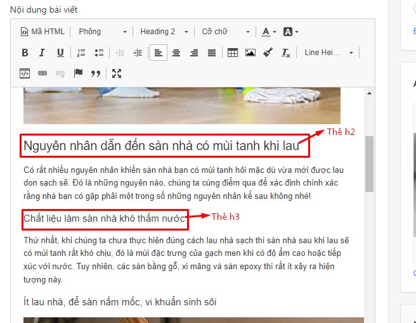The height and width of the screenshot is (323, 416).
Task: Toggle italic formatting
Action: click(42, 53)
